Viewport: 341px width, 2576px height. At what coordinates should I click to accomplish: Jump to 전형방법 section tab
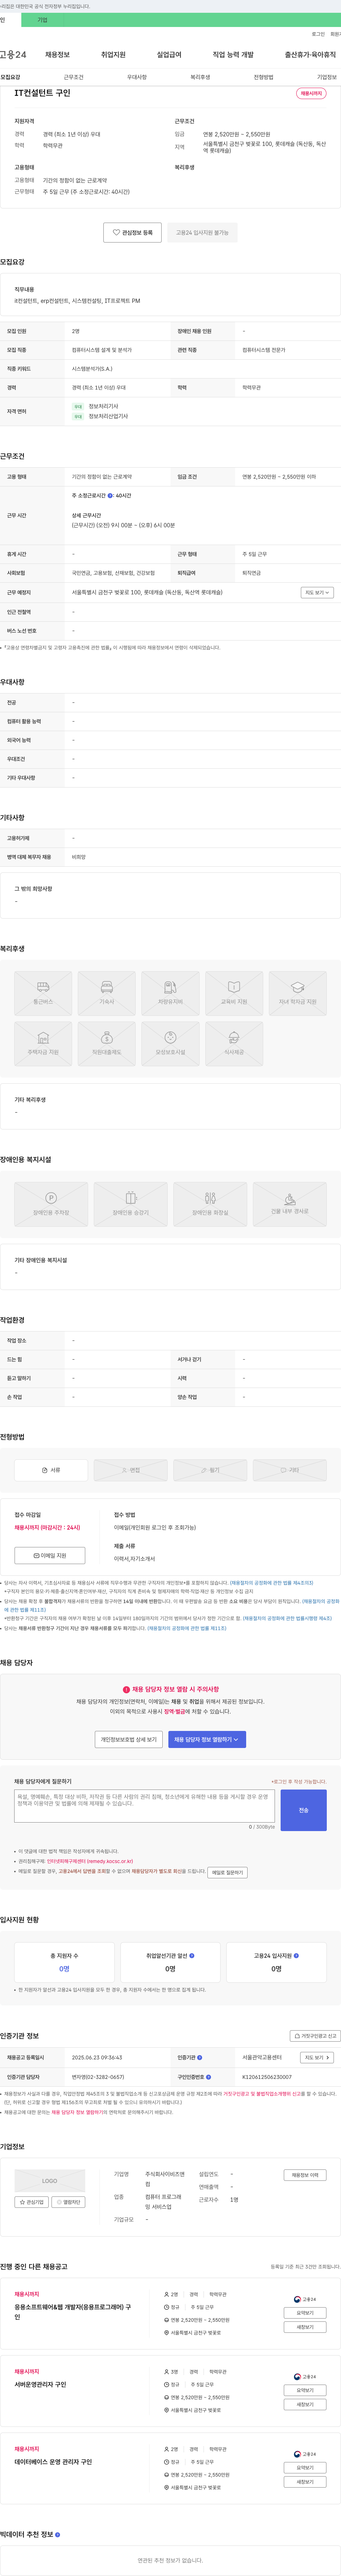[263, 77]
